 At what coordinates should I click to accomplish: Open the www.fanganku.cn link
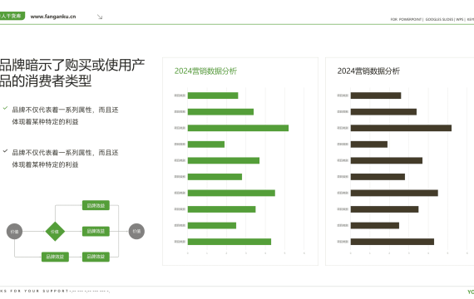pos(53,17)
